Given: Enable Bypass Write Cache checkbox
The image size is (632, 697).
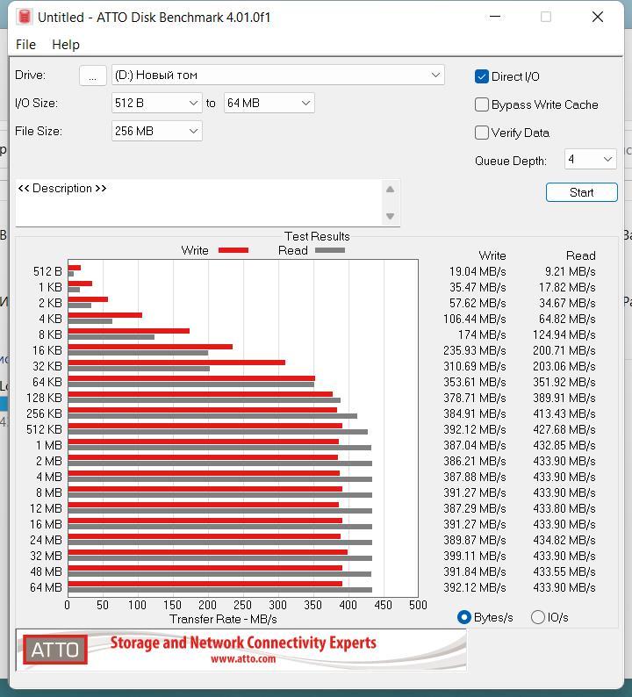Looking at the screenshot, I should pos(482,104).
